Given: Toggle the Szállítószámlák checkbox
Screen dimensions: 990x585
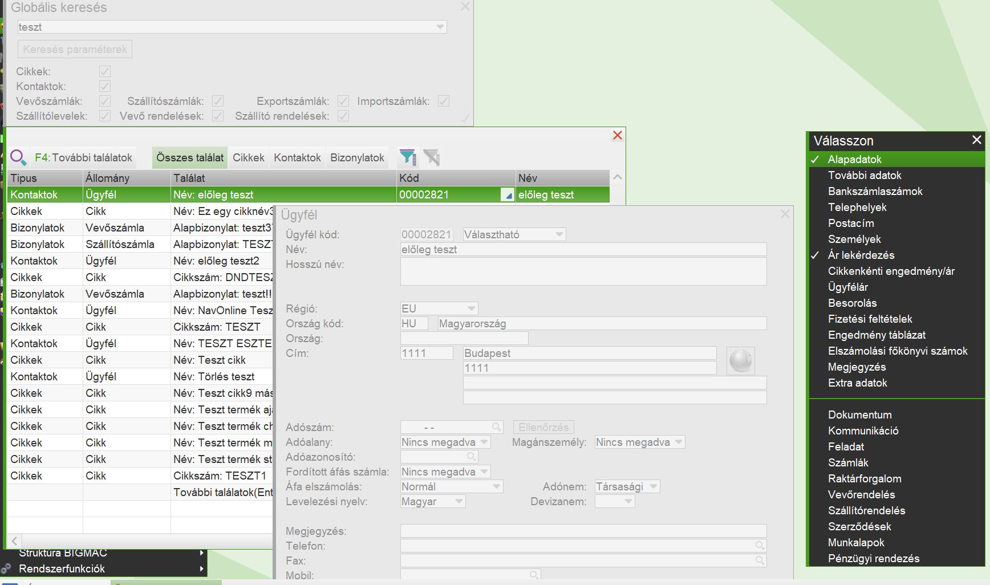Looking at the screenshot, I should [218, 101].
